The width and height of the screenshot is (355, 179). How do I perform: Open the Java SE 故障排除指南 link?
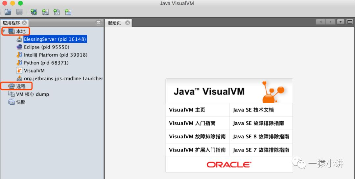coord(258,123)
